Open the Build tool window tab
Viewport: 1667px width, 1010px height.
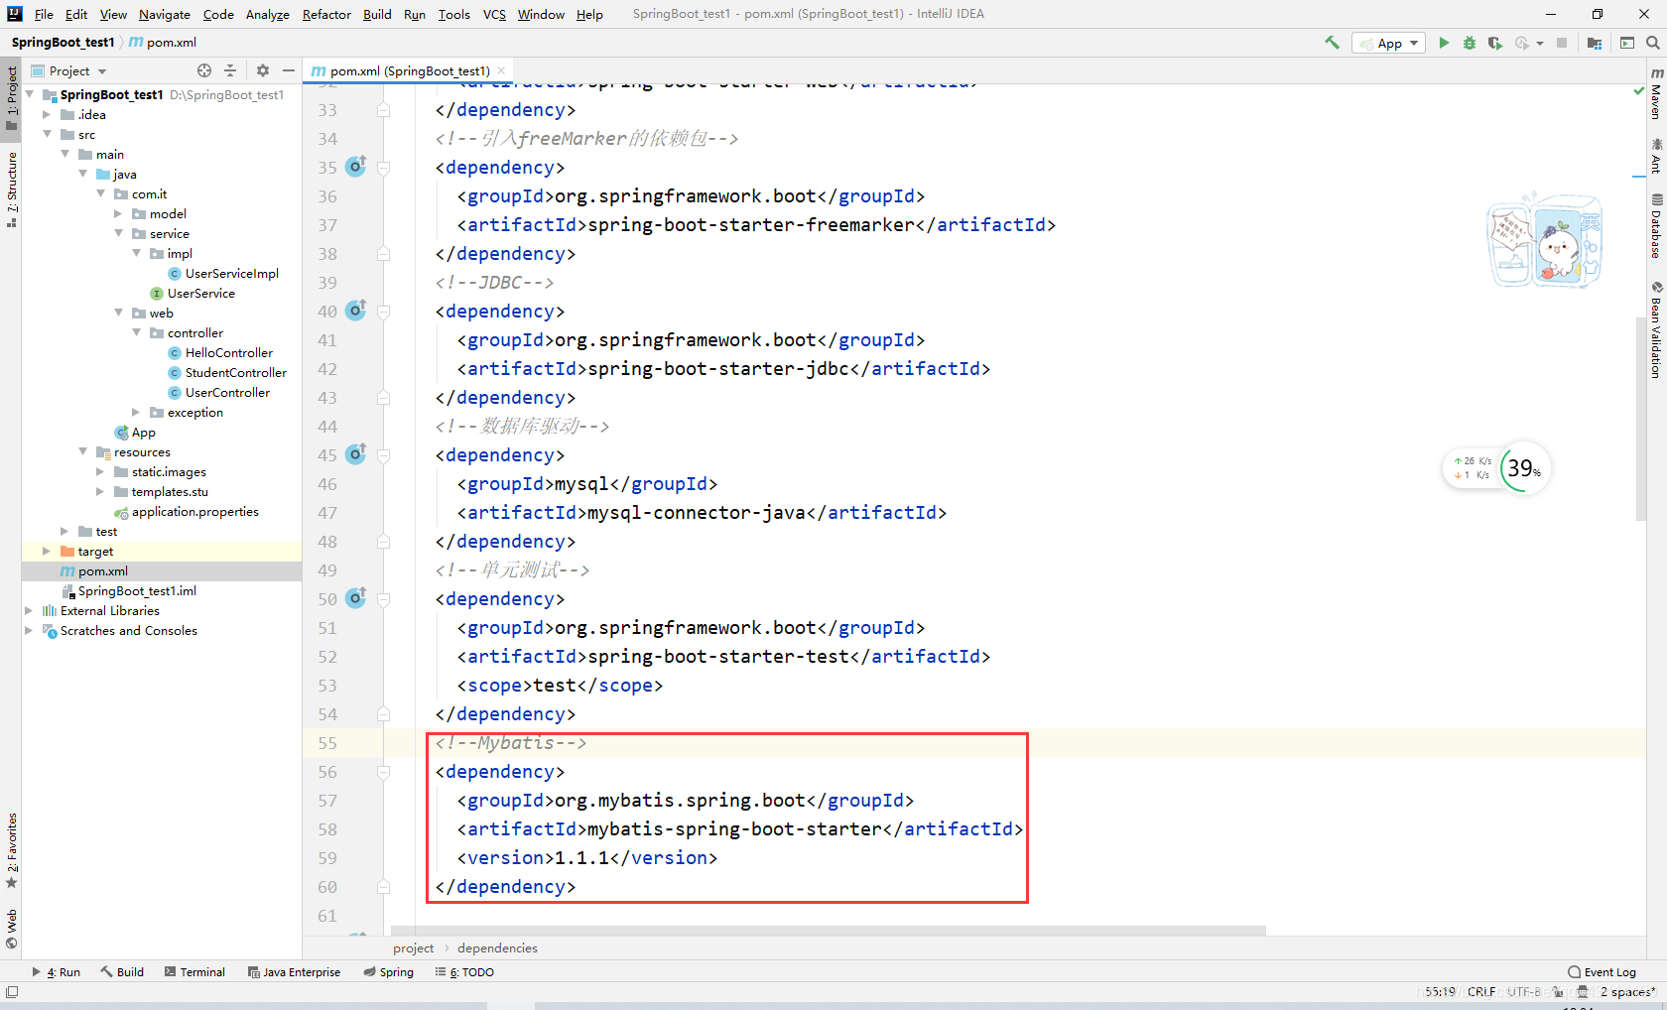coord(122,972)
